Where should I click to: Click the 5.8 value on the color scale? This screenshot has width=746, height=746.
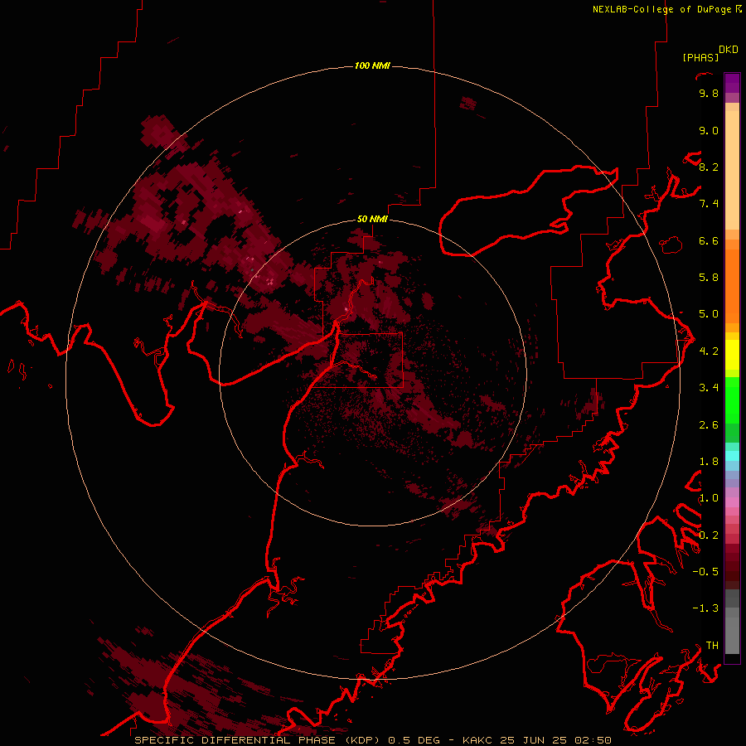709,278
